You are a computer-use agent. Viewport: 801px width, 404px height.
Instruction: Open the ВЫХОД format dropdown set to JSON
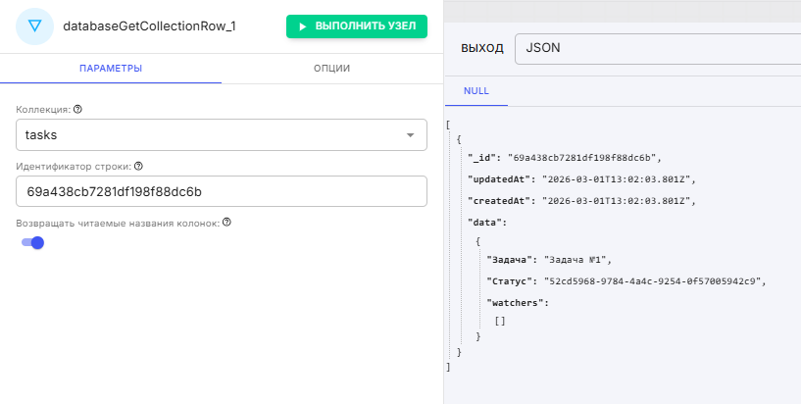coord(659,48)
